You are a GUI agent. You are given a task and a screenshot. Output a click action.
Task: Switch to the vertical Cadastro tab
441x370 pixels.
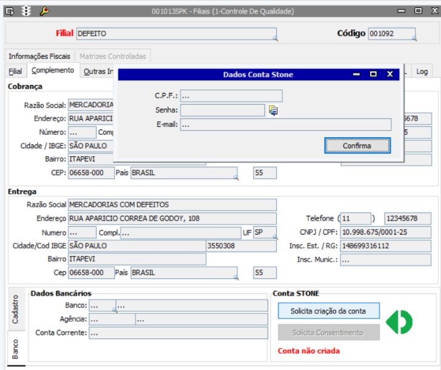[x=16, y=309]
